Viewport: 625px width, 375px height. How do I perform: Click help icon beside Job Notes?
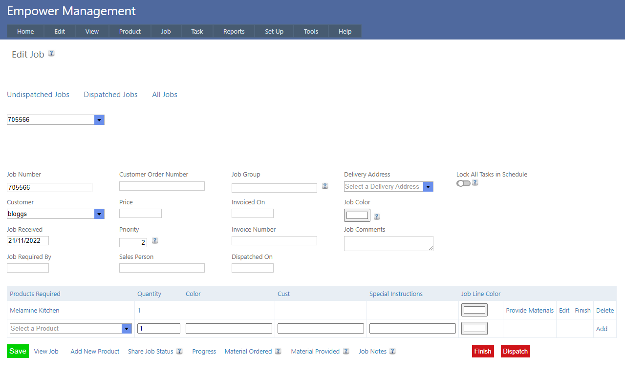pos(392,352)
